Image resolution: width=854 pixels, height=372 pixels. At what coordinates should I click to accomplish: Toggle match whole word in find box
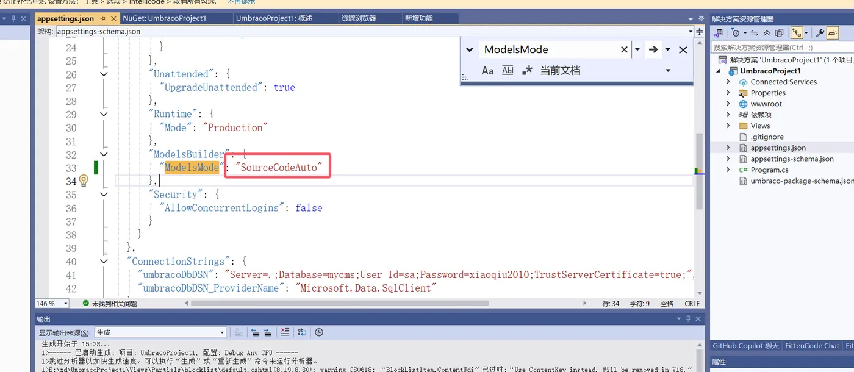tap(508, 70)
